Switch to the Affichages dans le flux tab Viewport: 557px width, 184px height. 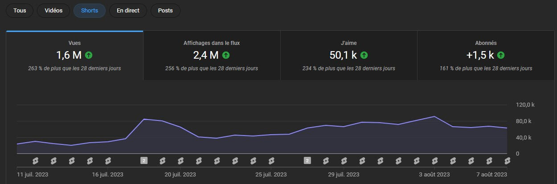point(212,56)
